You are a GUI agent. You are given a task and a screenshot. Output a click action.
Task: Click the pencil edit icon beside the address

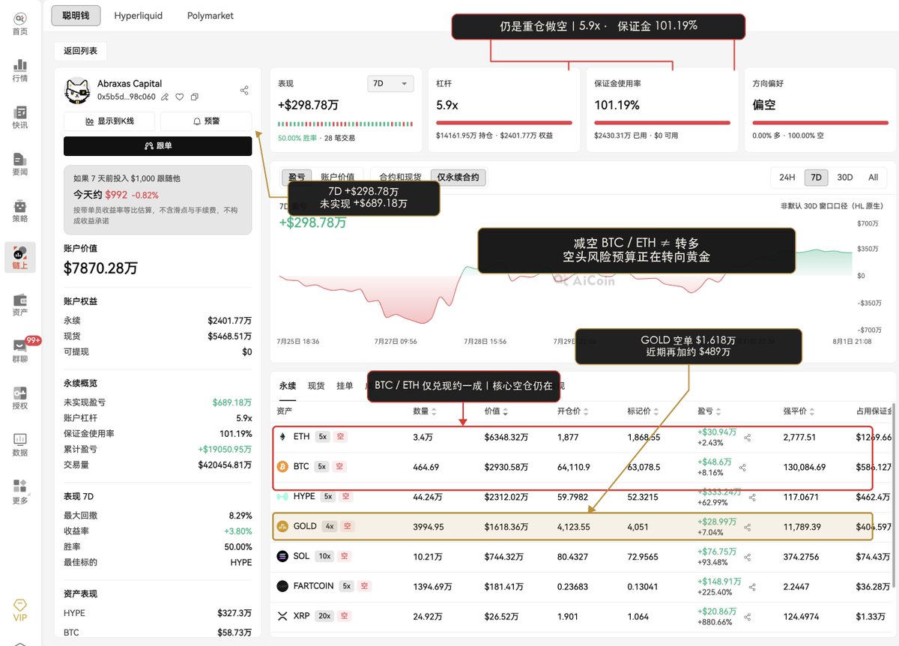coord(165,97)
